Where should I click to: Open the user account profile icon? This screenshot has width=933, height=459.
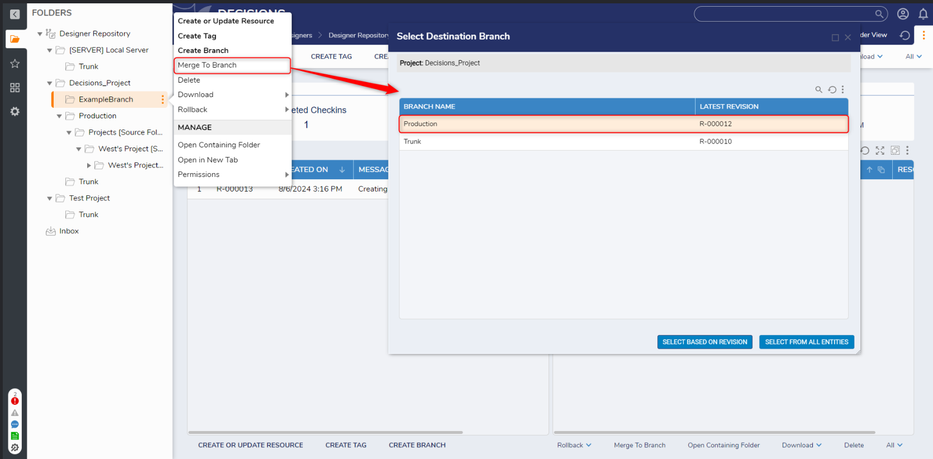(903, 14)
